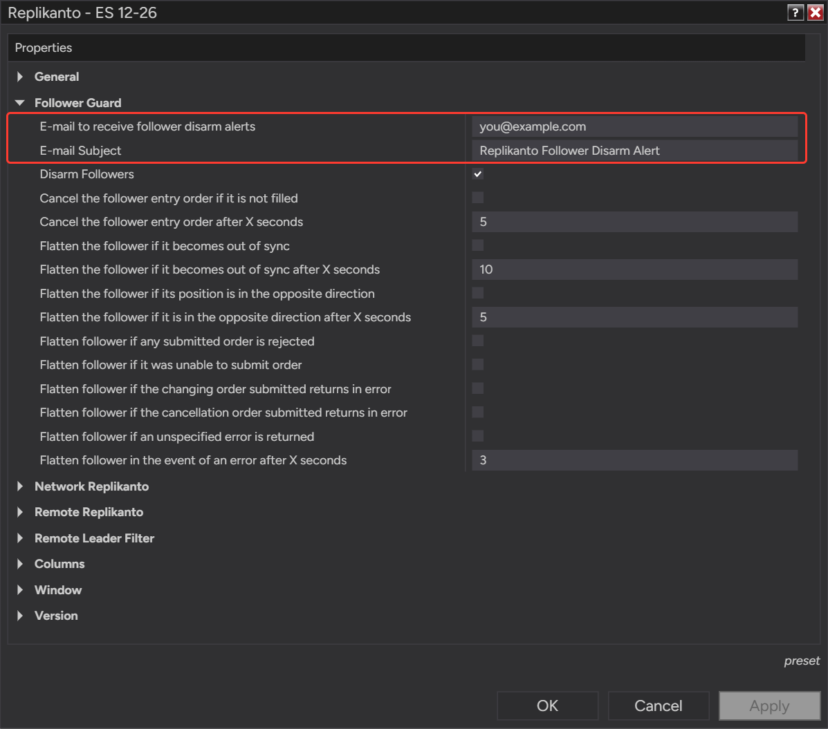Viewport: 828px width, 729px height.
Task: Collapse the Follower Guard section
Action: tap(20, 103)
